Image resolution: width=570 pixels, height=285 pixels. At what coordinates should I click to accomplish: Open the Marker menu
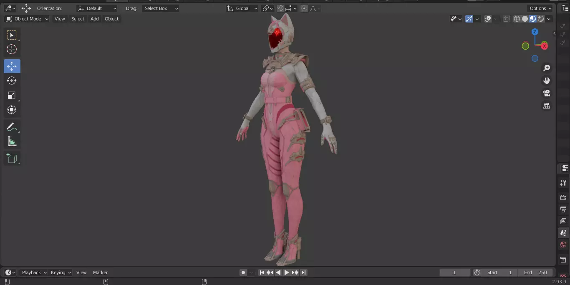pos(100,272)
